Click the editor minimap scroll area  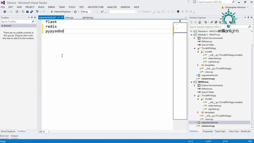[x=180, y=71]
